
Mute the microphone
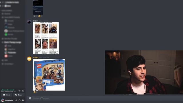pyautogui.click(x=16, y=100)
